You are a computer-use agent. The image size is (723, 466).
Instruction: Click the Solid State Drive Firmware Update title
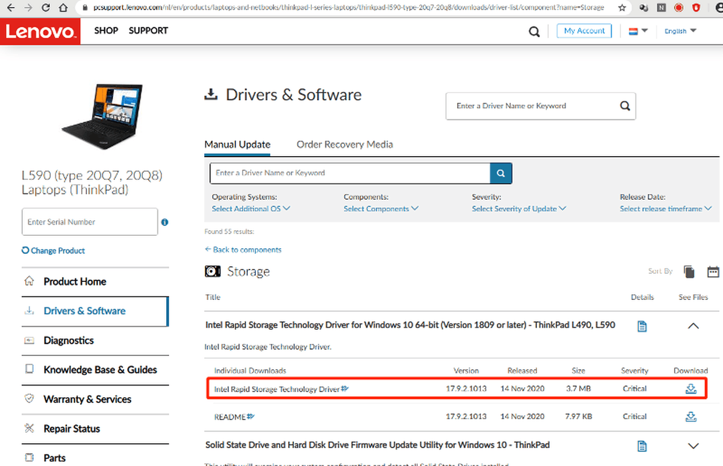pyautogui.click(x=377, y=445)
